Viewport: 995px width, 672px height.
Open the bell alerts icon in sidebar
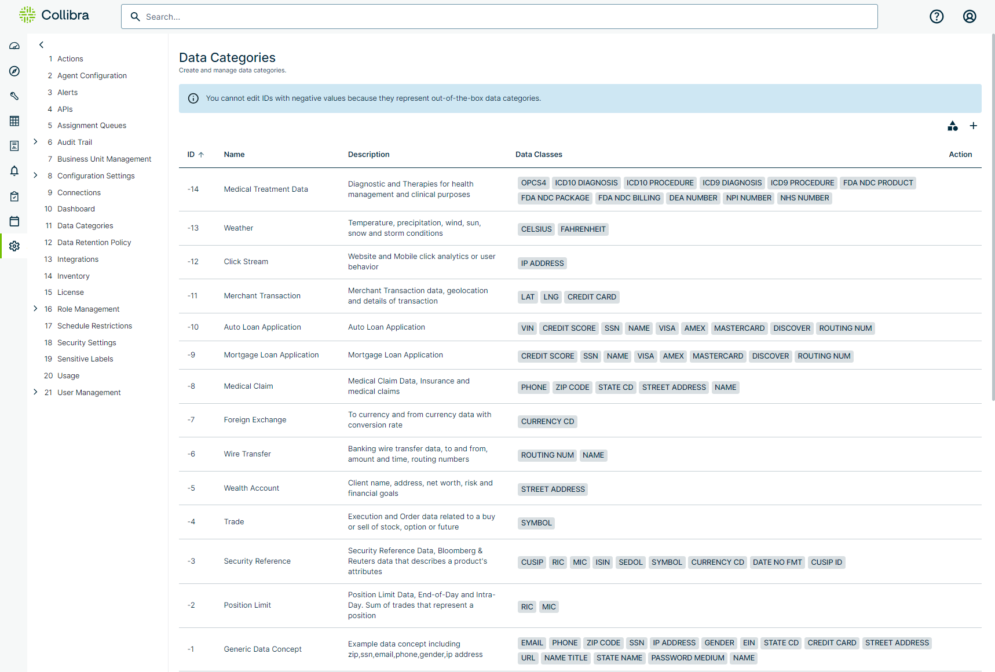(14, 171)
